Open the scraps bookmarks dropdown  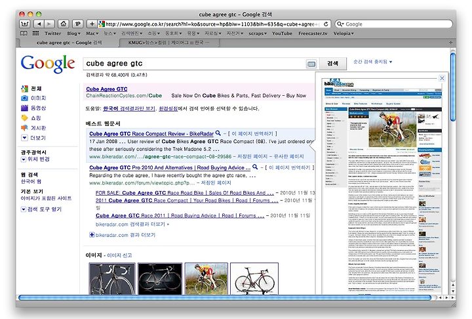click(x=258, y=33)
